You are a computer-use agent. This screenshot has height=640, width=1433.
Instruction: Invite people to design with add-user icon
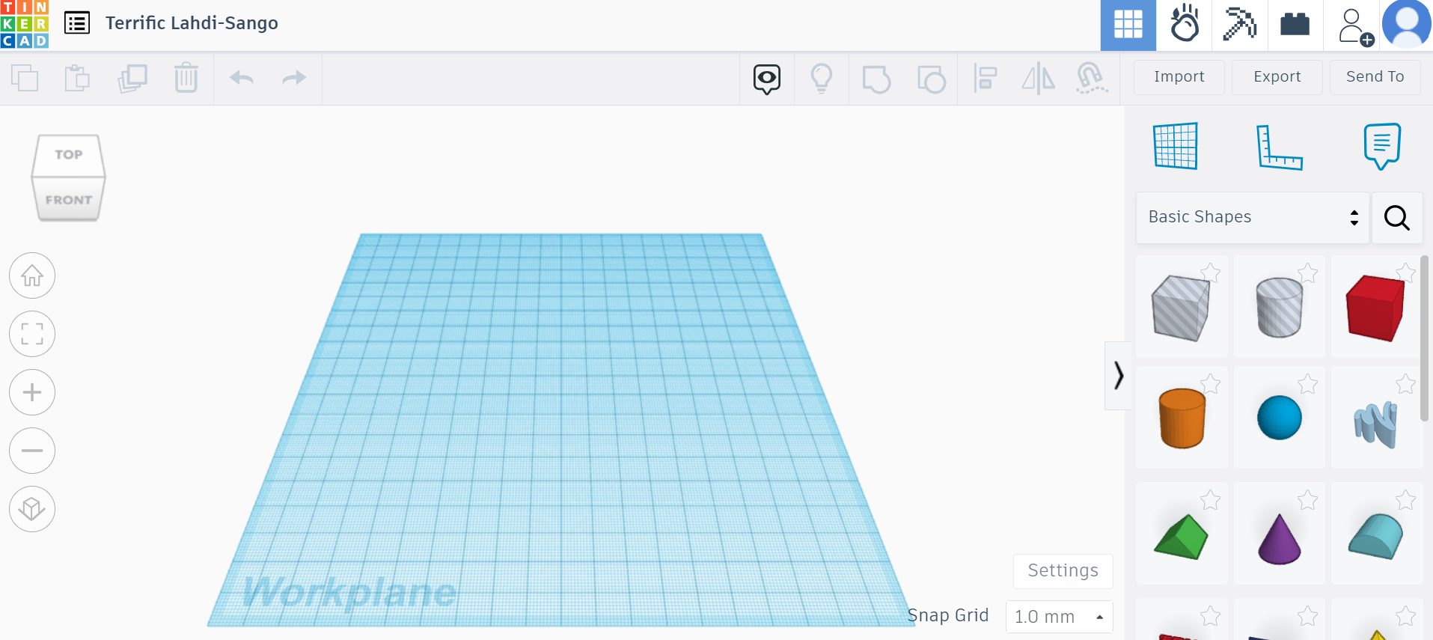(1354, 26)
